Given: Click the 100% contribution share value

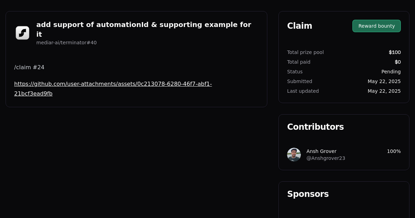Looking at the screenshot, I should (394, 151).
